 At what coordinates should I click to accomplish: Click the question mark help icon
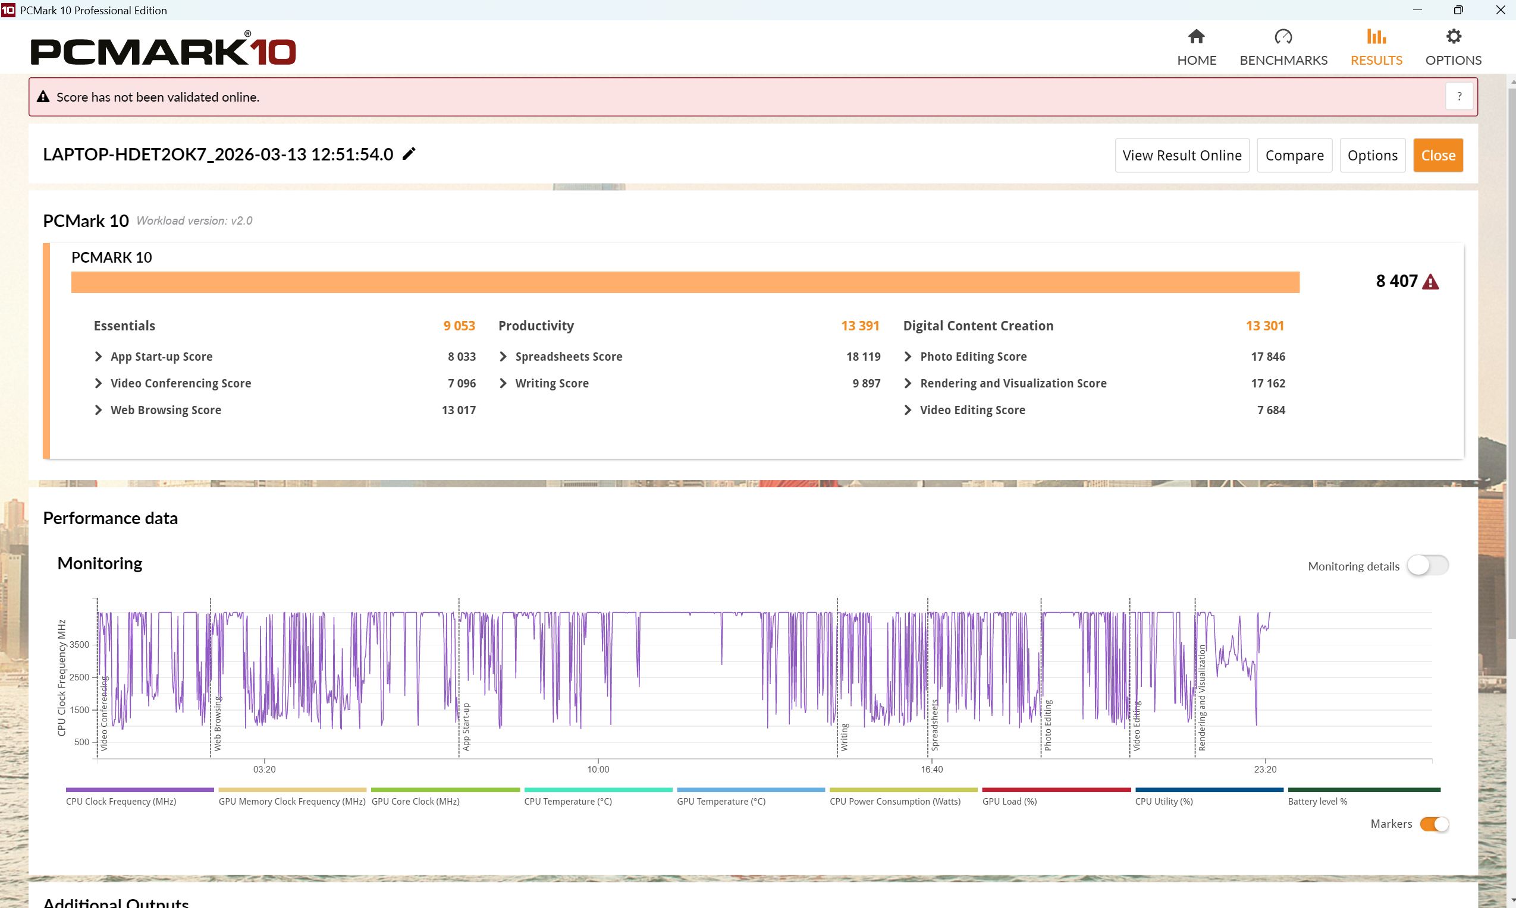click(1459, 97)
